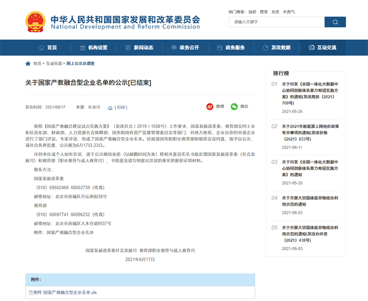Click the xls attachment file icon
Viewport: 368px width, 301px height.
click(31, 292)
